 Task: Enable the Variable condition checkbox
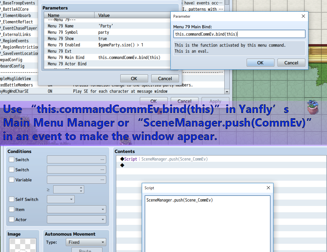point(12,180)
